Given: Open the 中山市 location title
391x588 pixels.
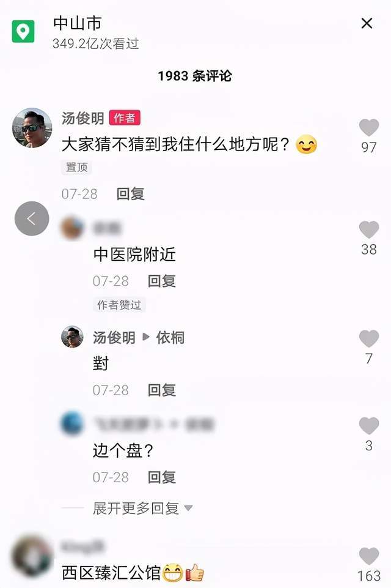Looking at the screenshot, I should (x=78, y=23).
